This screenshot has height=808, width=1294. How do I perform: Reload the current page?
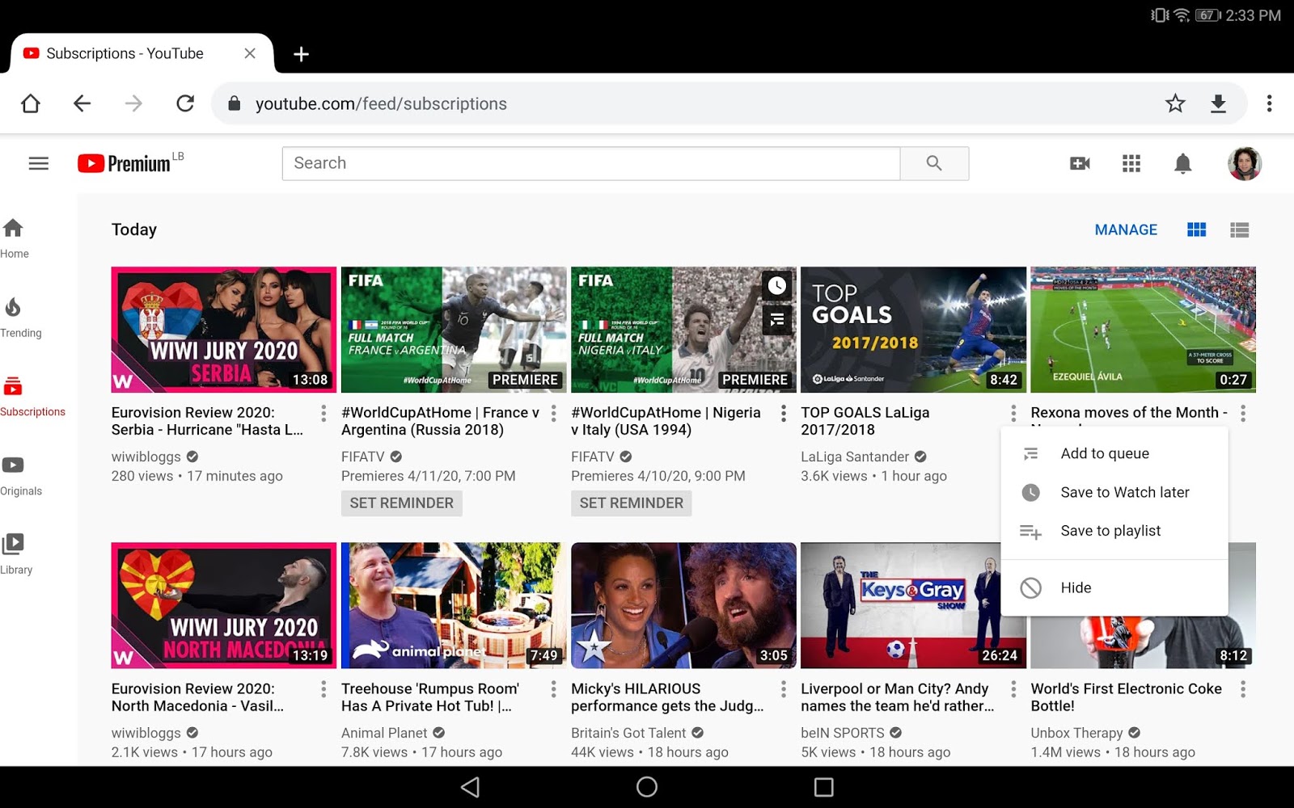coord(185,103)
